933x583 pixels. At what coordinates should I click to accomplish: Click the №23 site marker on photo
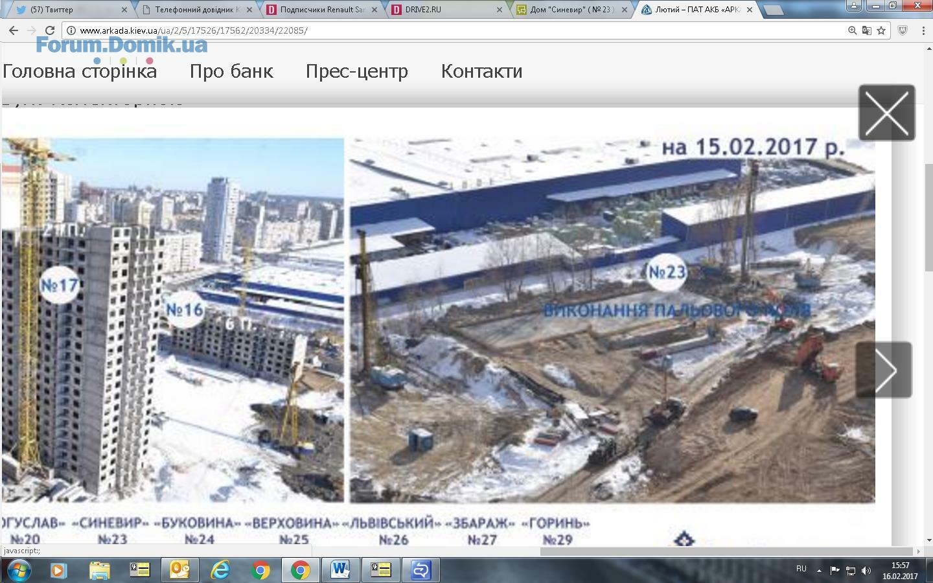pyautogui.click(x=667, y=271)
